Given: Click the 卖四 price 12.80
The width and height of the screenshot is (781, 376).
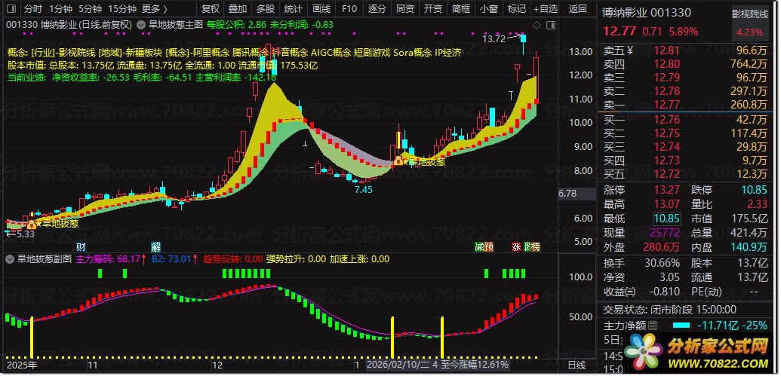Looking at the screenshot, I should 665,63.
